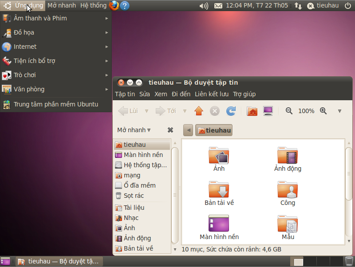Viewport: 355px width, 267px height.
Task: Launch Firefox from the top panel
Action: (x=114, y=5)
